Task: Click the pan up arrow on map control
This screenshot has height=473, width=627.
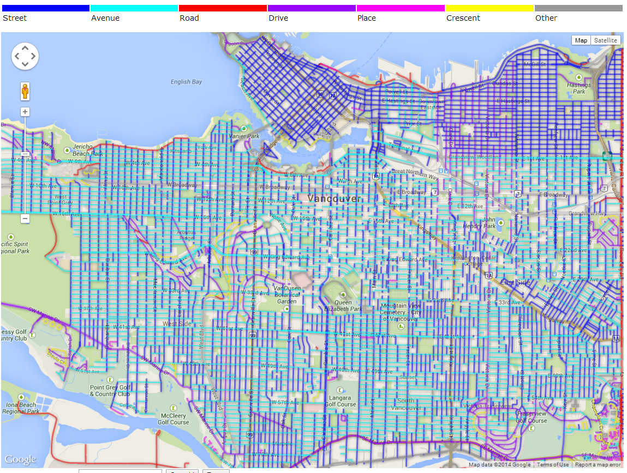Action: tap(25, 48)
